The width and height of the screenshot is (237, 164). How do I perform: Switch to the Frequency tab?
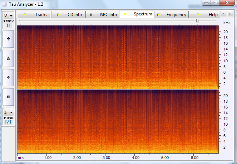pos(171,15)
